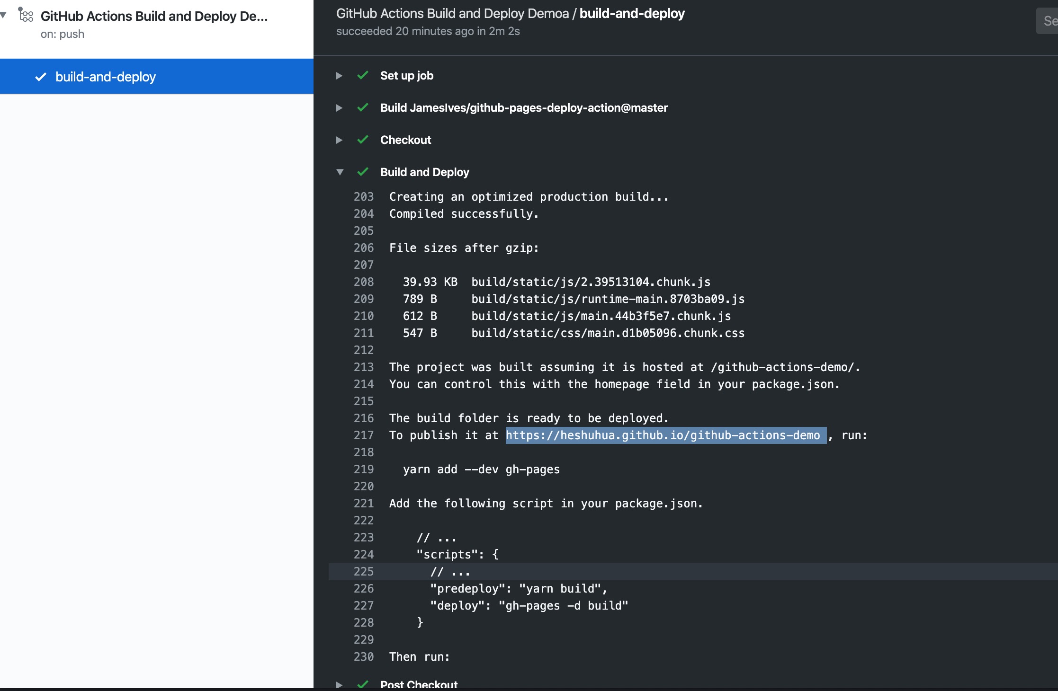The width and height of the screenshot is (1058, 691).
Task: Click line 225 in the build log
Action: [x=363, y=571]
